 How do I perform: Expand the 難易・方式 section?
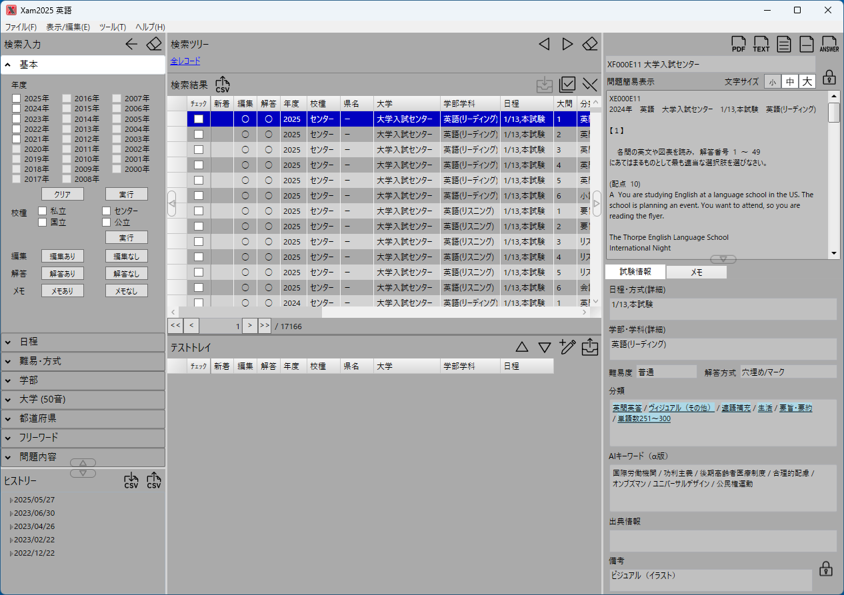click(x=83, y=361)
